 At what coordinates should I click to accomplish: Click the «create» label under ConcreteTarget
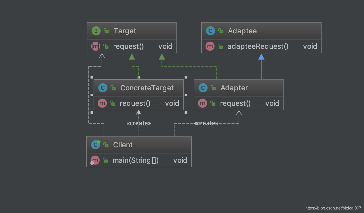(x=139, y=123)
